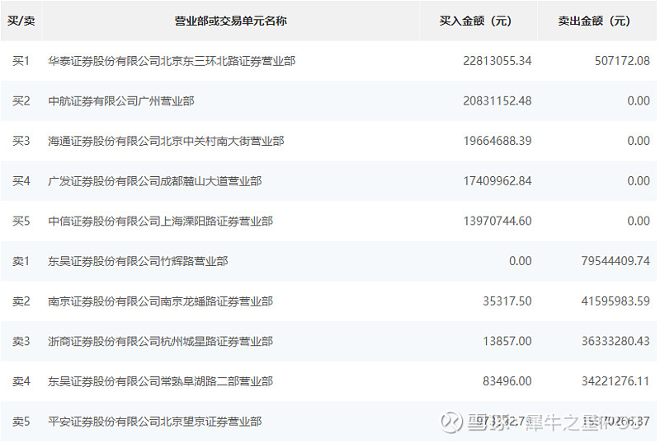This screenshot has height=443, width=660.
Task: Select the 买4 row label
Action: coord(21,181)
